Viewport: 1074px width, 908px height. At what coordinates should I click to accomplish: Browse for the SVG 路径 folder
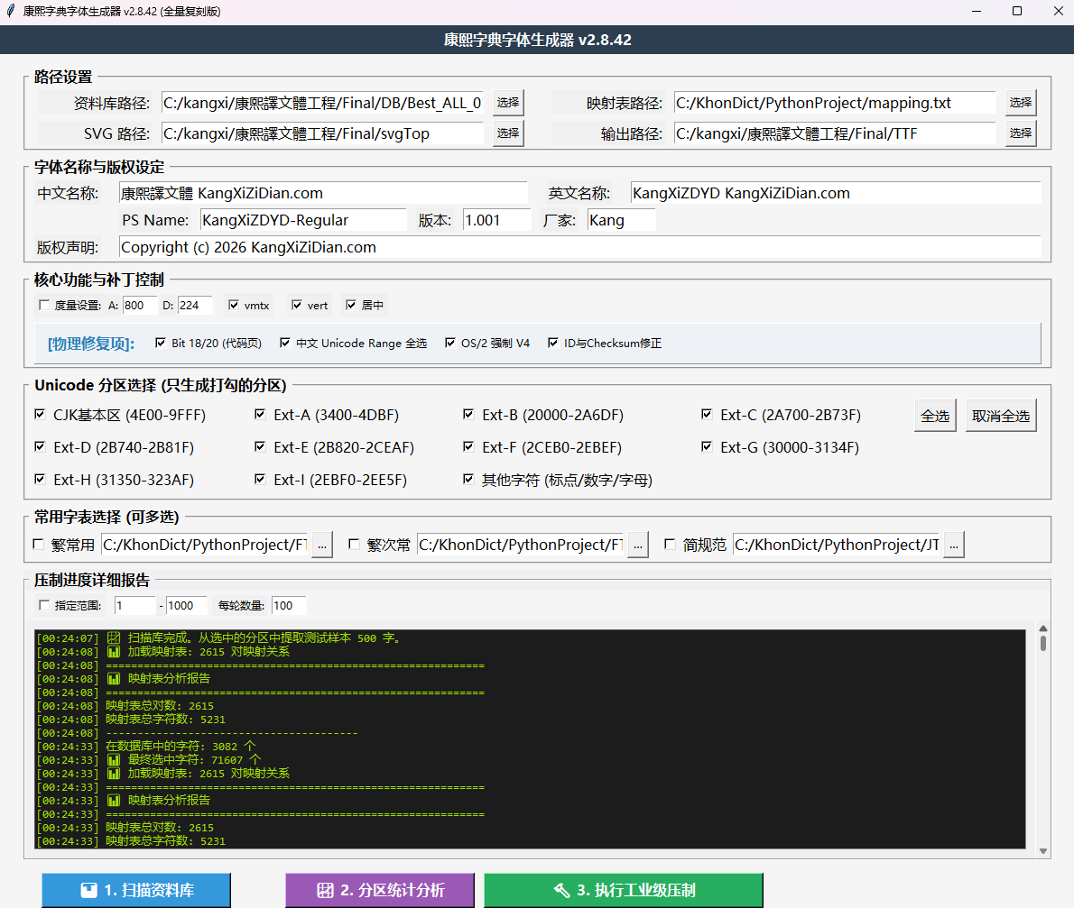508,133
